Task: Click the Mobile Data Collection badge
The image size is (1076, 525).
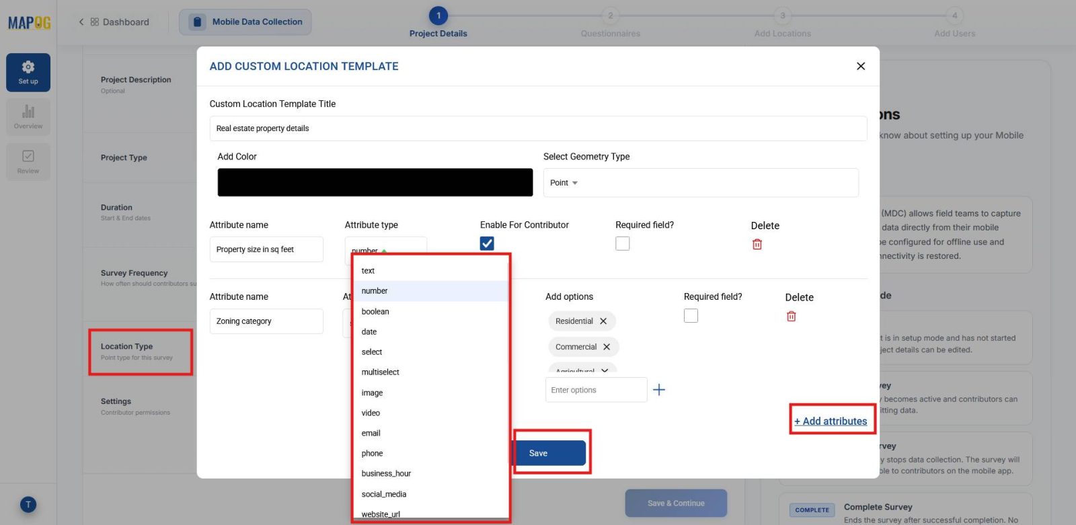Action: pos(245,22)
